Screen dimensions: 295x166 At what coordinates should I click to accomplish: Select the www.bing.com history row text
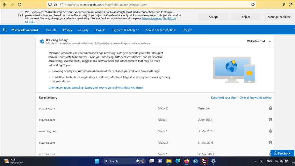(x=48, y=131)
